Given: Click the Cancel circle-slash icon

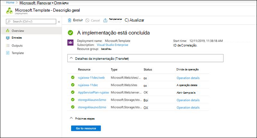Looking at the screenshot, I should [x=87, y=20].
